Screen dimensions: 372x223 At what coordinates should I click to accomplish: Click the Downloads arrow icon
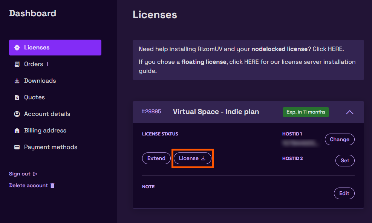pyautogui.click(x=17, y=81)
